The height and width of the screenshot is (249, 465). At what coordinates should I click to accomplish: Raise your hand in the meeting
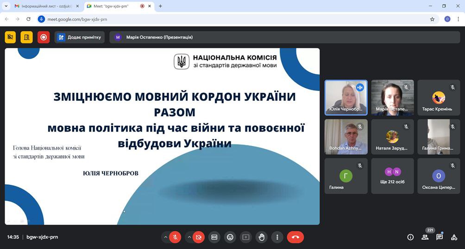pos(262,237)
